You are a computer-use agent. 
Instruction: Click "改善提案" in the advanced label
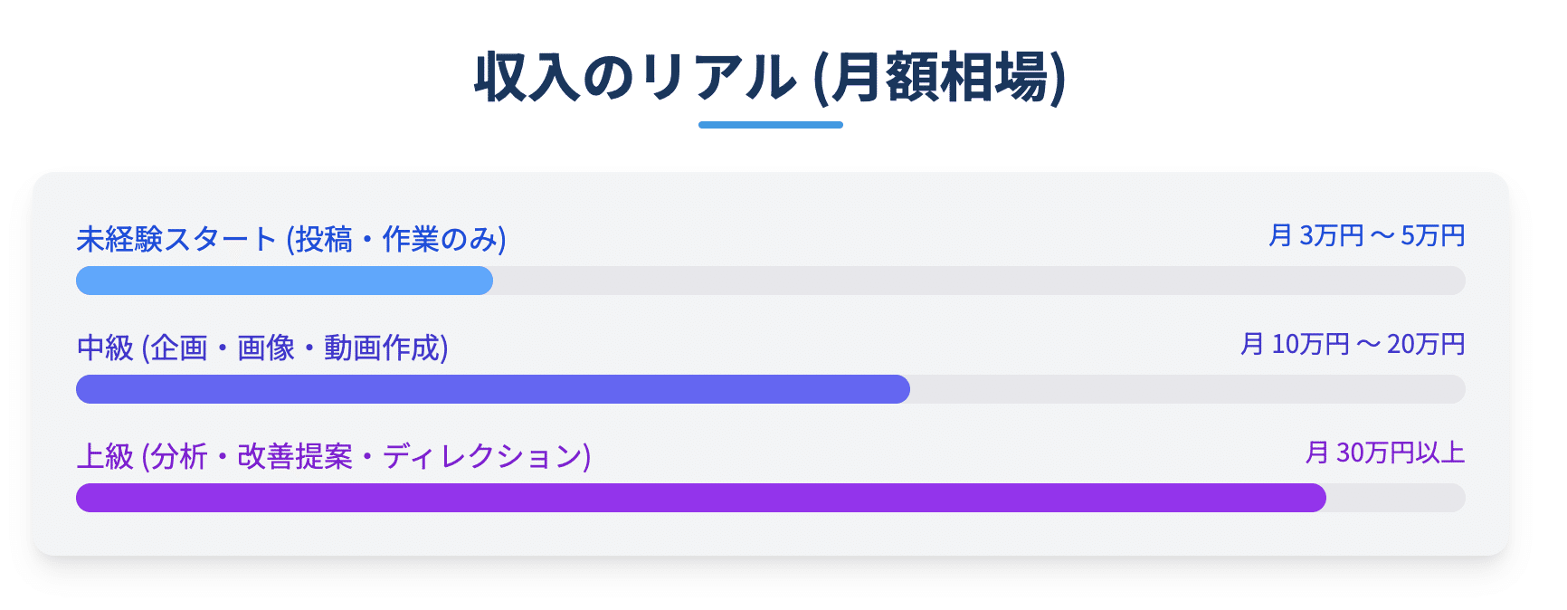(x=295, y=456)
